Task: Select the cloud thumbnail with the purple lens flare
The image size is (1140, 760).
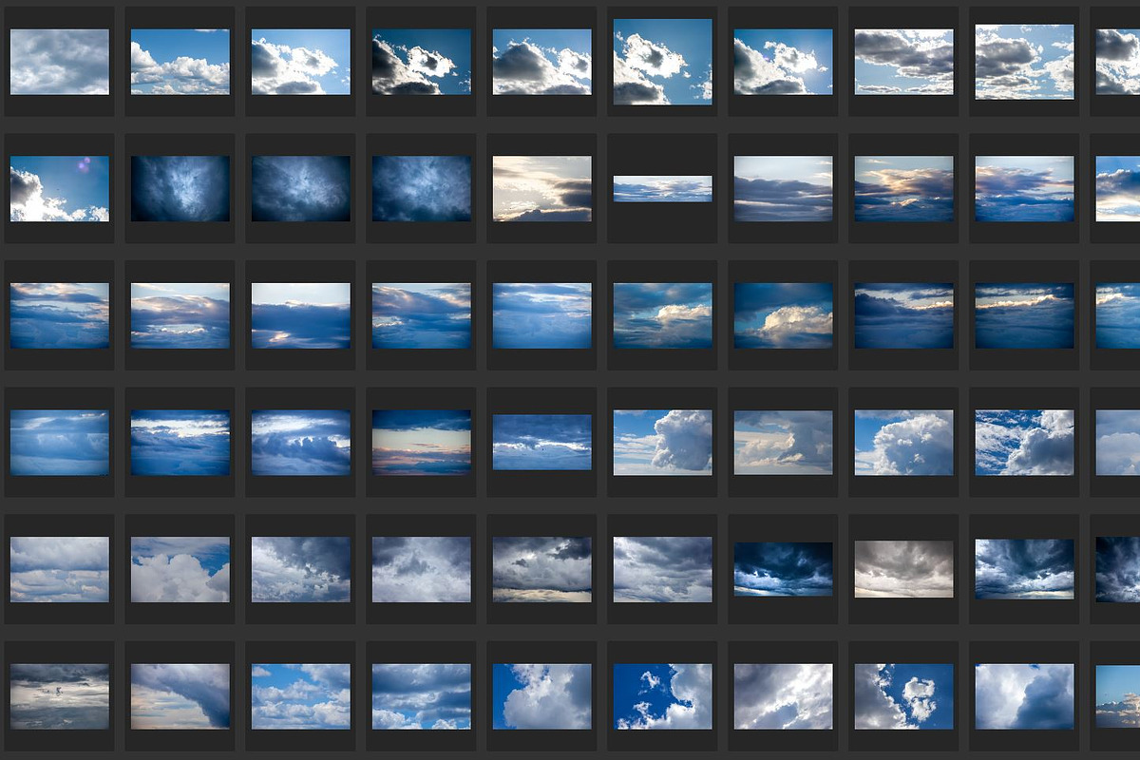Action: click(x=60, y=189)
